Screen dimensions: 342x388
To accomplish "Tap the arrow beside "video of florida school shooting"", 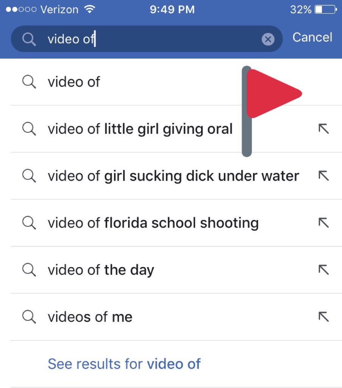I will click(323, 223).
